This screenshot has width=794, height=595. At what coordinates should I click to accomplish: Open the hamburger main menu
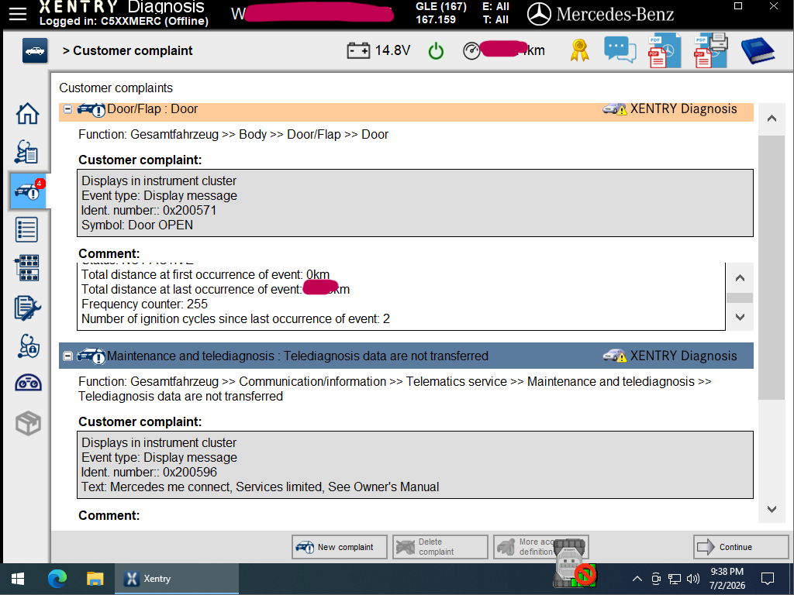[18, 14]
